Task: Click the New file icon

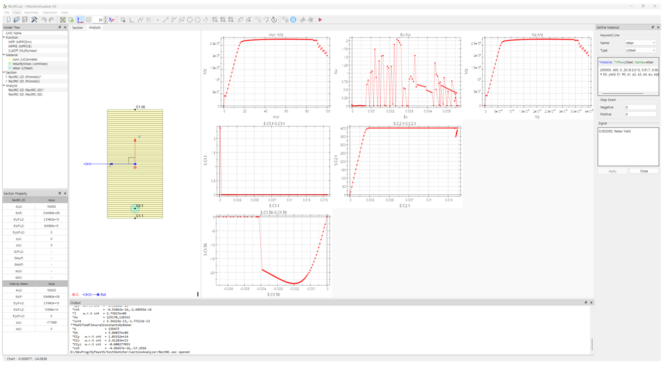Action: point(9,20)
